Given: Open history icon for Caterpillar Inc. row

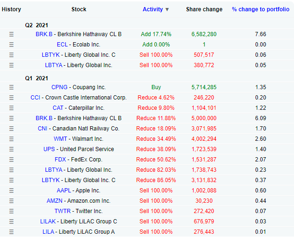Looking at the screenshot, I should [x=11, y=108].
